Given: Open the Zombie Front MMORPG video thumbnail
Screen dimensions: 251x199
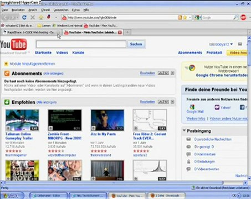Looking at the screenshot, I should (65, 120).
